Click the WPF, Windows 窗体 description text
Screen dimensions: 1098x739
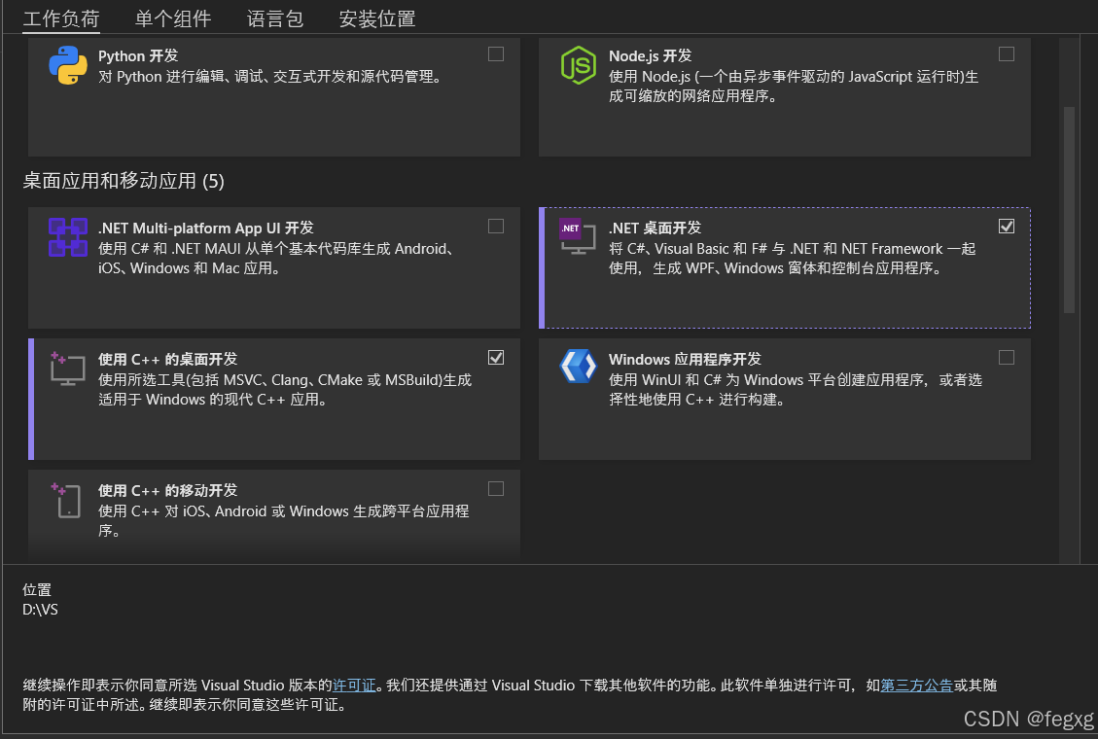click(792, 259)
